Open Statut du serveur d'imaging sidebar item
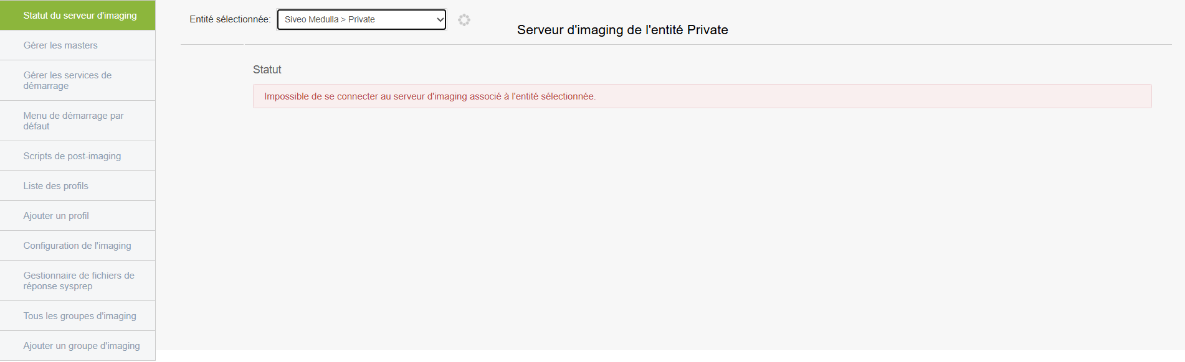The width and height of the screenshot is (1185, 362). point(78,15)
